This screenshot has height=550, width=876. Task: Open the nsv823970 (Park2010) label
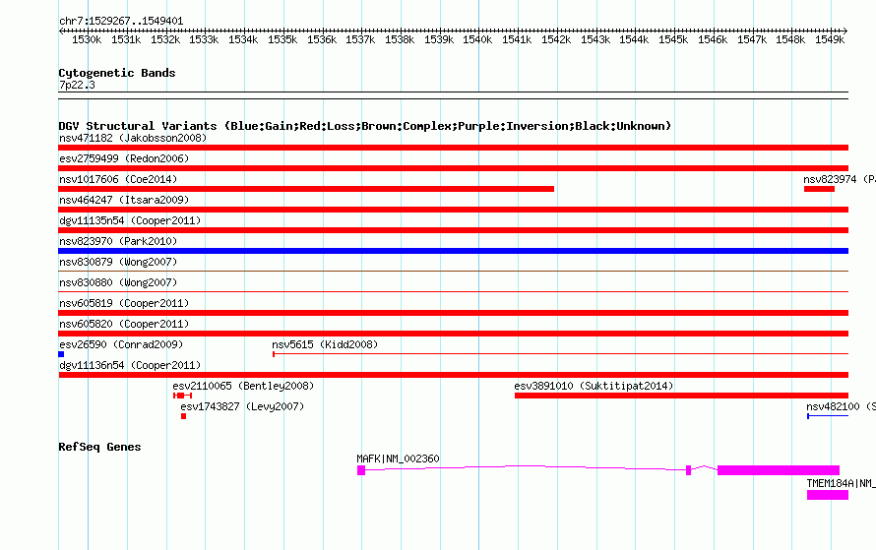[x=118, y=241]
